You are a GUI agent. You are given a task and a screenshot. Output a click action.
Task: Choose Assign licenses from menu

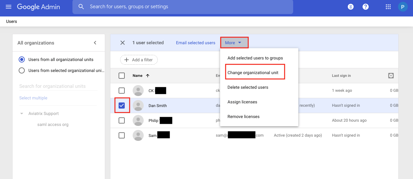click(x=242, y=102)
